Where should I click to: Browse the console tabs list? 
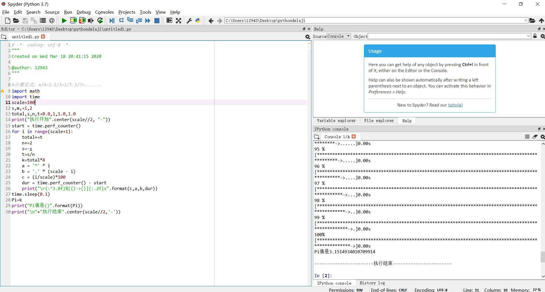pyautogui.click(x=317, y=137)
